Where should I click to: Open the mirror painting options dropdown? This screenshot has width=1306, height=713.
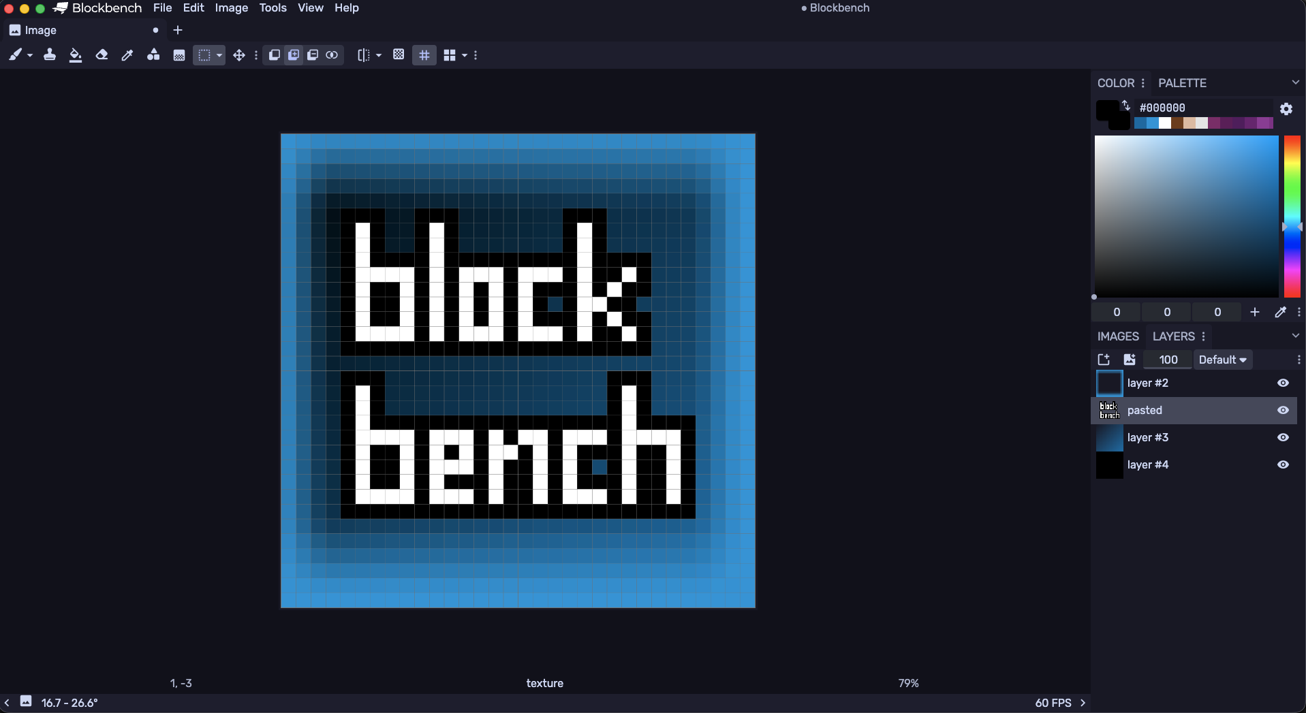pos(379,55)
